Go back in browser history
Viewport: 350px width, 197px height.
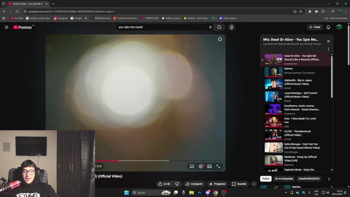(x=4, y=11)
